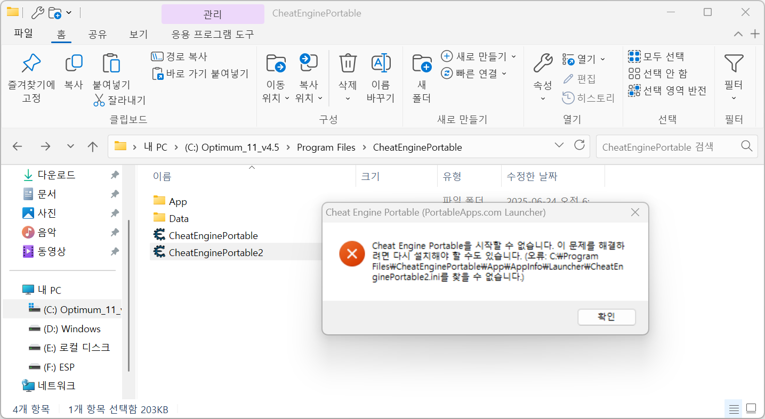Click 바로 가기 붙여넣기 (Paste shortcut)

pyautogui.click(x=200, y=73)
